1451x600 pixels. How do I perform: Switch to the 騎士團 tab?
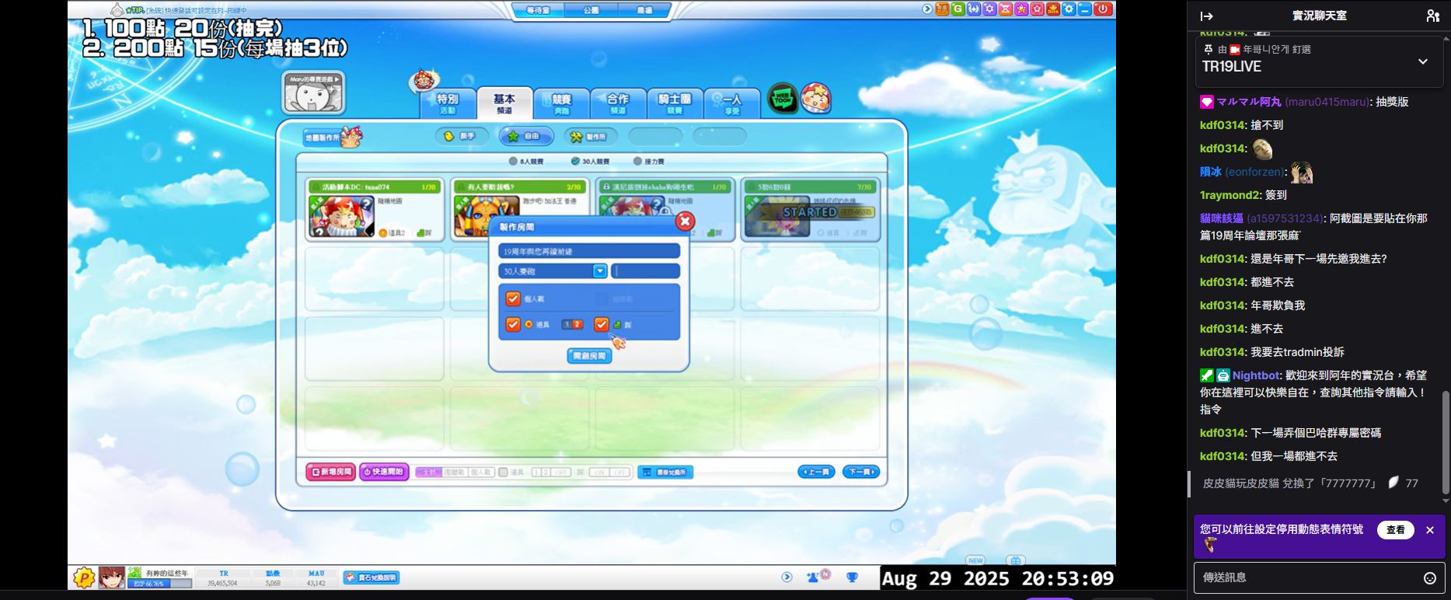675,103
